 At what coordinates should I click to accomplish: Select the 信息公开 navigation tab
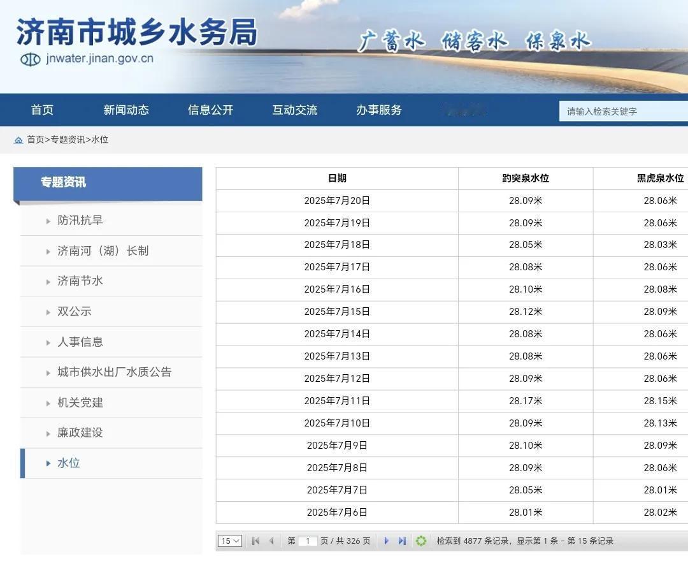[210, 110]
